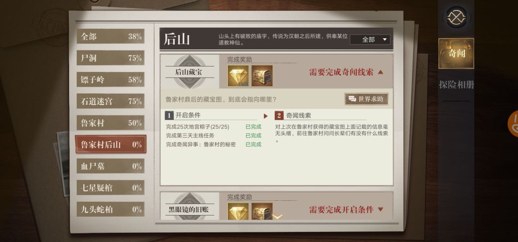The image size is (518, 242).
Task: Tap the orange icon at the right screen edge
Action: [513, 124]
